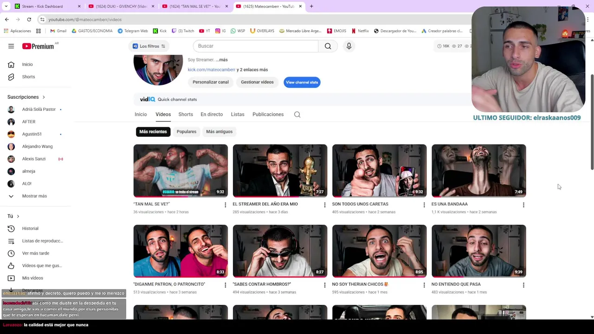Open Listas de reproducción
594x334 pixels.
click(42, 241)
